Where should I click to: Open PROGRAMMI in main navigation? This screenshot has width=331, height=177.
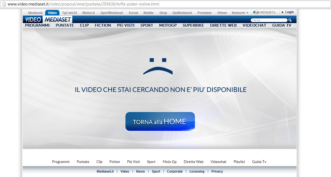click(x=37, y=25)
